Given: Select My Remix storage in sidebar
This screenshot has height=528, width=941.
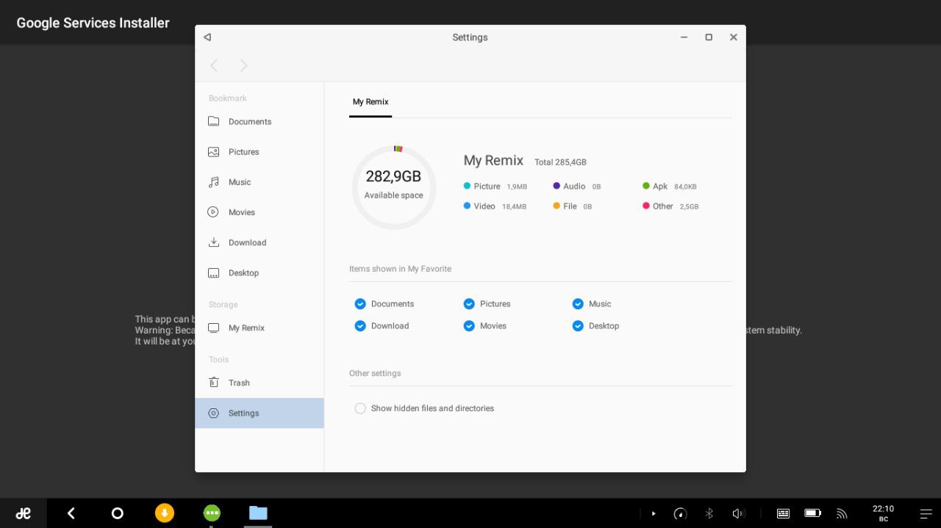Looking at the screenshot, I should coord(246,328).
